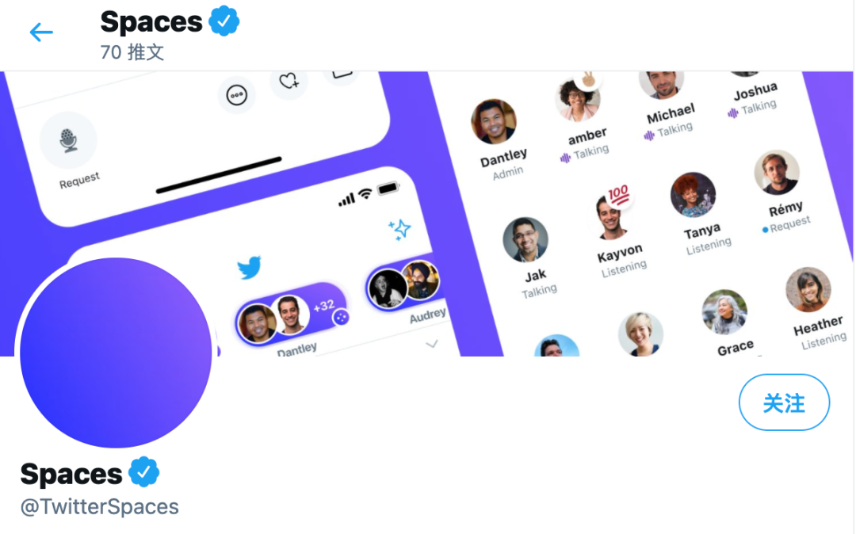
Task: Click the Twitter bird logo
Action: [x=250, y=269]
